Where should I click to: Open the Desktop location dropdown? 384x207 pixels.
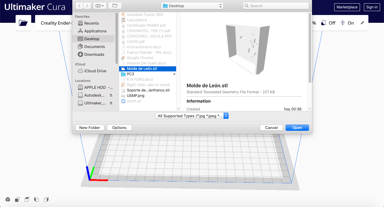pos(192,6)
